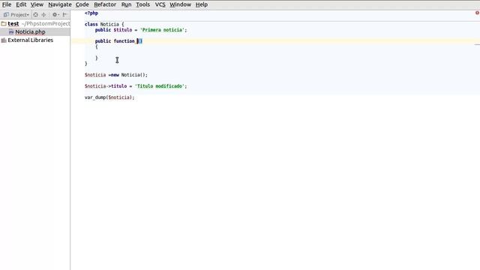Click the '<?php' opening tag
This screenshot has width=480, height=270.
(x=91, y=13)
